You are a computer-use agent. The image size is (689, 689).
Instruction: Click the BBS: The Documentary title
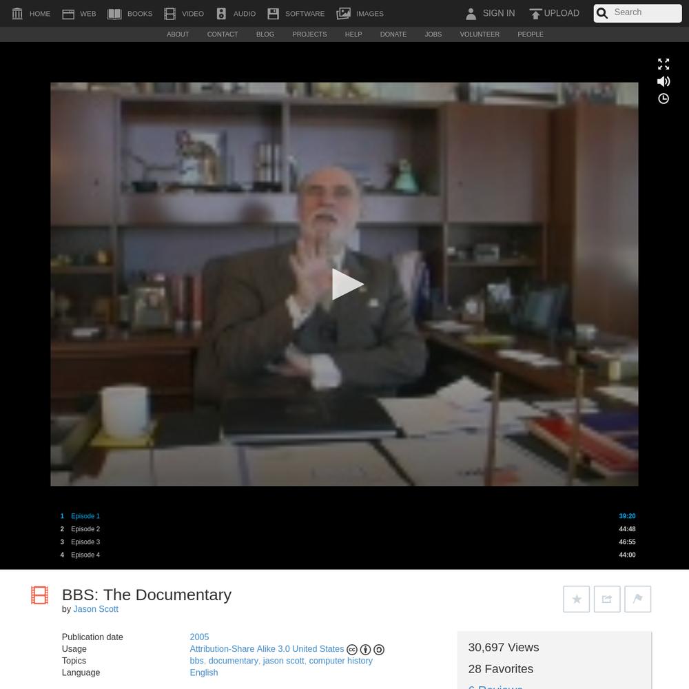coord(147,595)
